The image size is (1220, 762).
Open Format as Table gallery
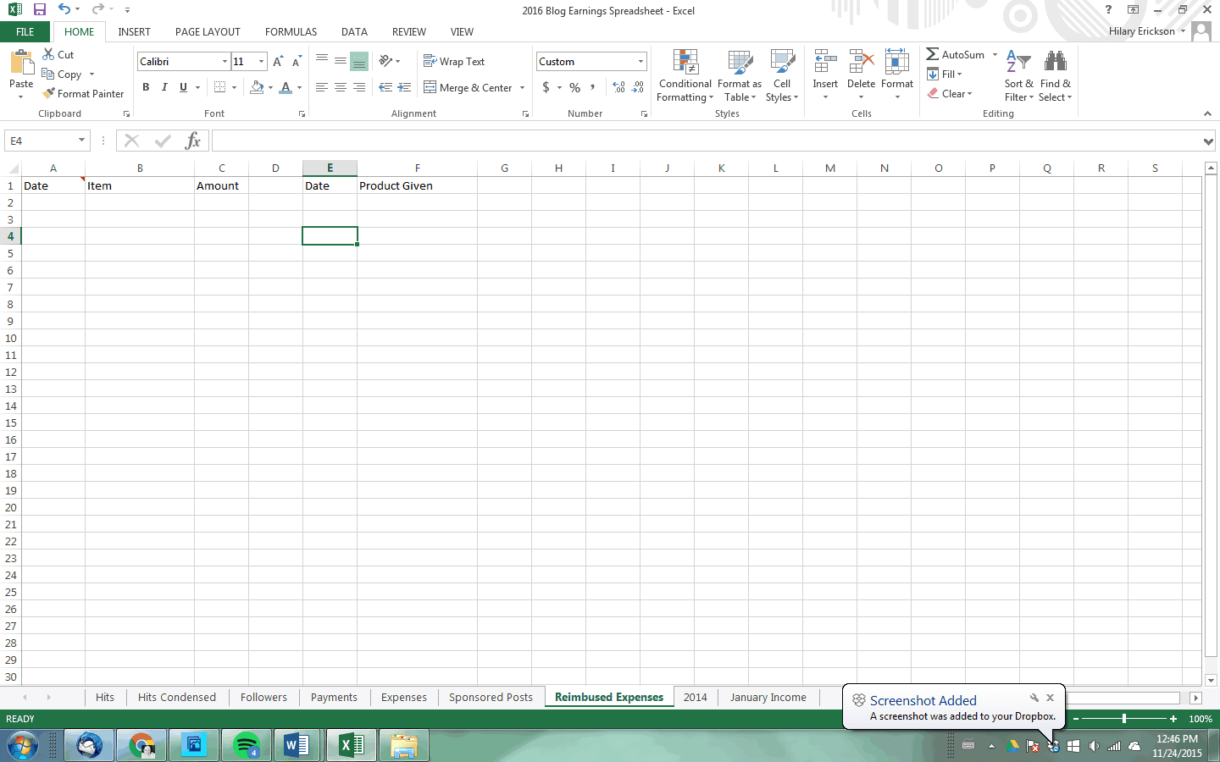(740, 75)
